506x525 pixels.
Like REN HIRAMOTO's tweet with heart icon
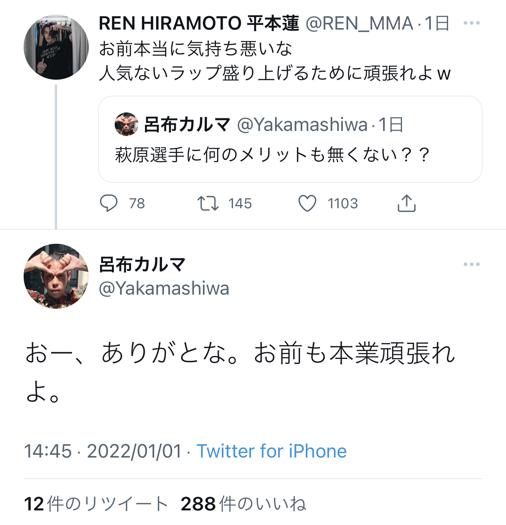pos(307,204)
